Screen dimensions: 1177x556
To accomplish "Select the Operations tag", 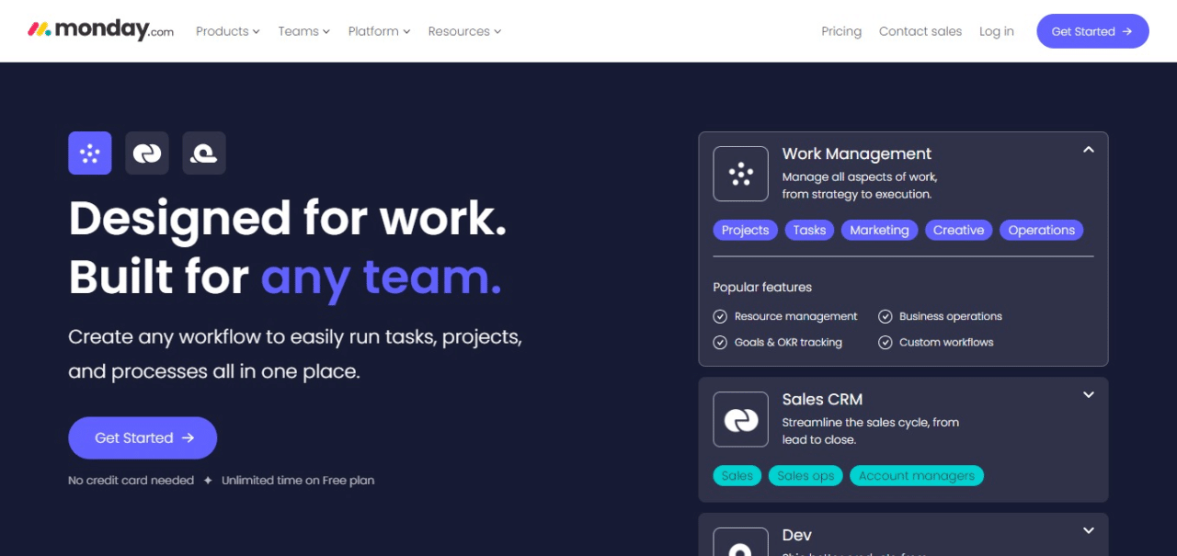I will [1042, 230].
